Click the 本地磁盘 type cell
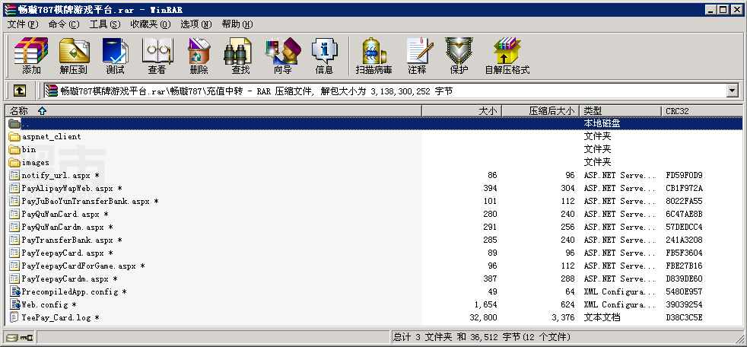747x347 pixels. click(x=602, y=123)
